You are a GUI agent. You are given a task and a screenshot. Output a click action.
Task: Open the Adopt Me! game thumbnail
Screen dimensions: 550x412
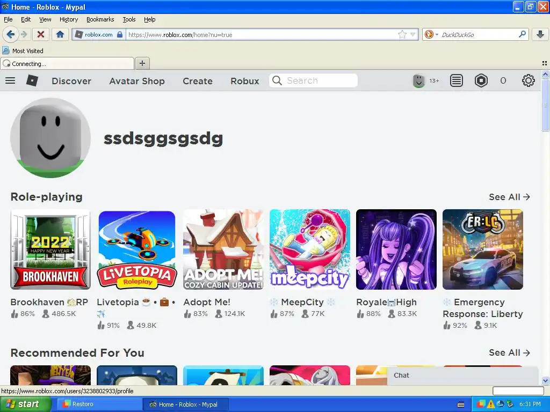223,249
